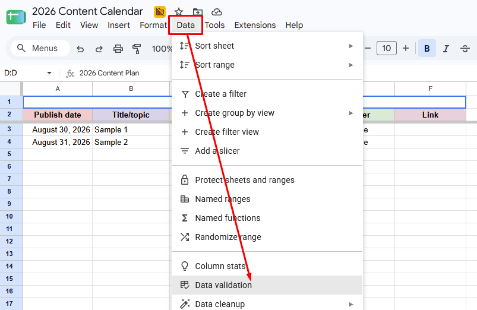Screen dimensions: 477x310
Task: Click the formula bar content
Action: [x=109, y=73]
